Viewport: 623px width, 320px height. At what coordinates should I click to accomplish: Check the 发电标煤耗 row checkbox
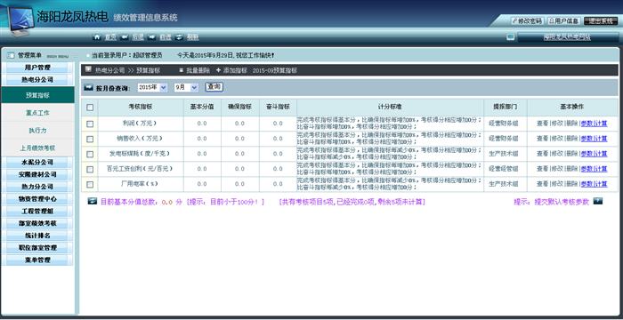(90, 154)
